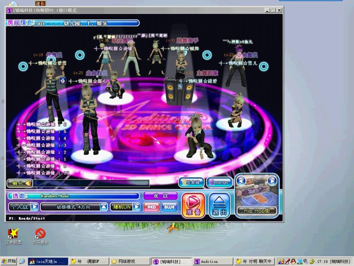Click the DJ speaker booth on stage
Screen dimensions: 354x266
(180, 93)
